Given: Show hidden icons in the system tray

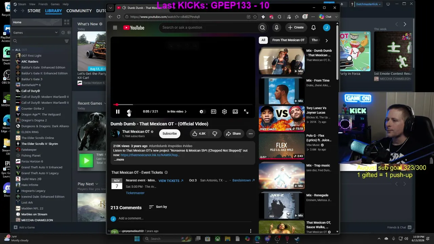Looking at the screenshot, I should point(379,239).
